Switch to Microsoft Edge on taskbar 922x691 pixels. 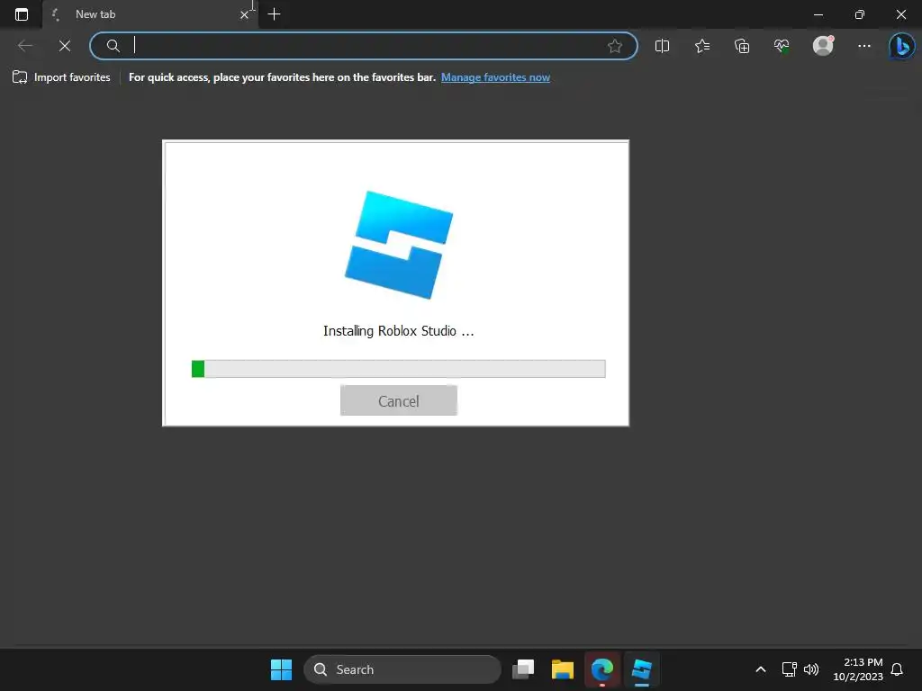tap(601, 669)
